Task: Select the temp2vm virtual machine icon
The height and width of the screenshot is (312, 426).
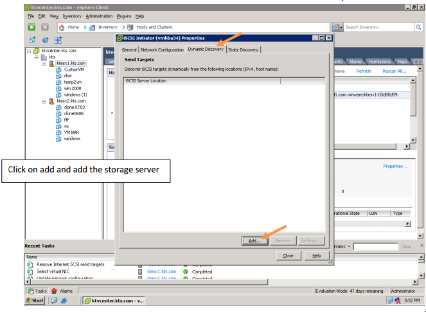Action: 58,82
